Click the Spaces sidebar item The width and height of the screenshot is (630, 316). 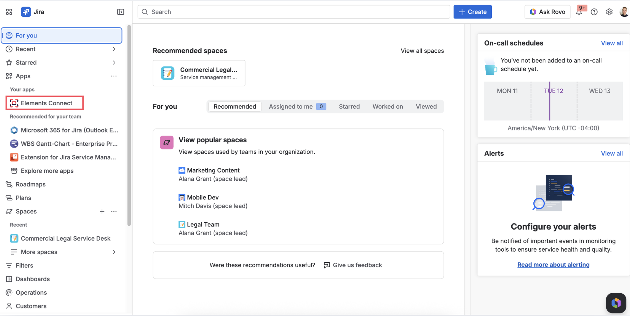point(26,211)
